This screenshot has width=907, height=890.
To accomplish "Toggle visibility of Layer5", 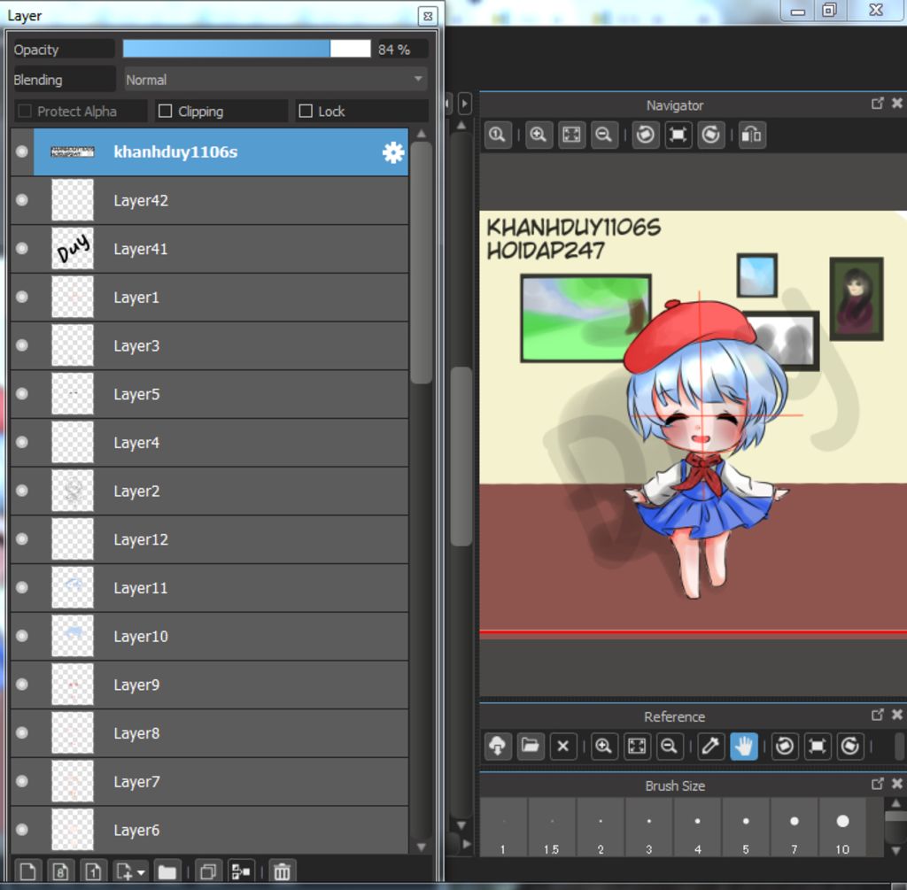I will [x=22, y=394].
